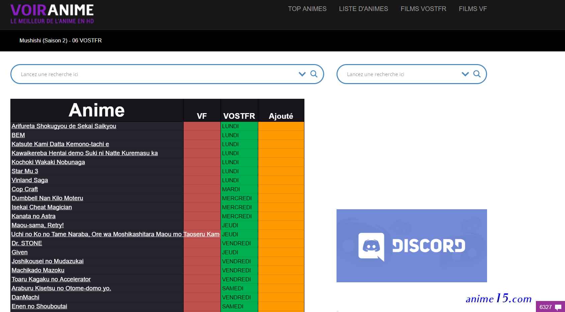Open the 6327 comments chat icon
The image size is (565, 312).
(x=550, y=307)
